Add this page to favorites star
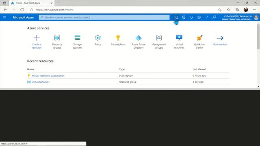The image size is (260, 146). tap(220, 10)
